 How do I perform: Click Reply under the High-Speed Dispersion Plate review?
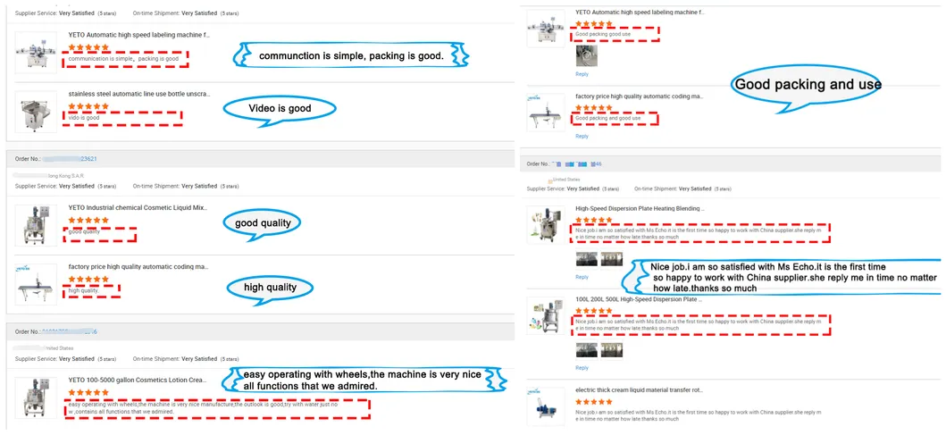[x=582, y=278]
